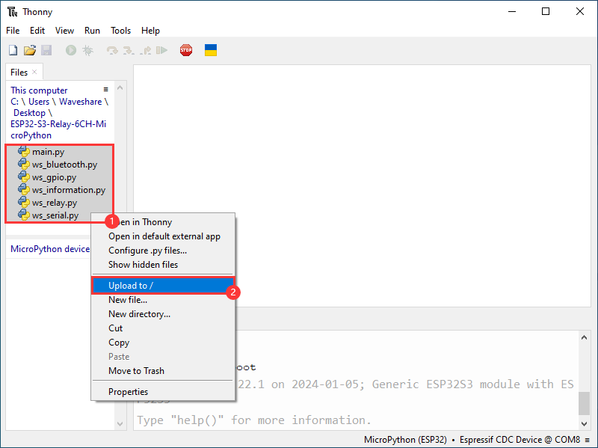Click the Python icon beside ws_relay.py

(24, 202)
